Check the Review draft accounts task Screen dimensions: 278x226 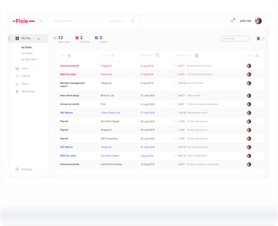(x=175, y=66)
